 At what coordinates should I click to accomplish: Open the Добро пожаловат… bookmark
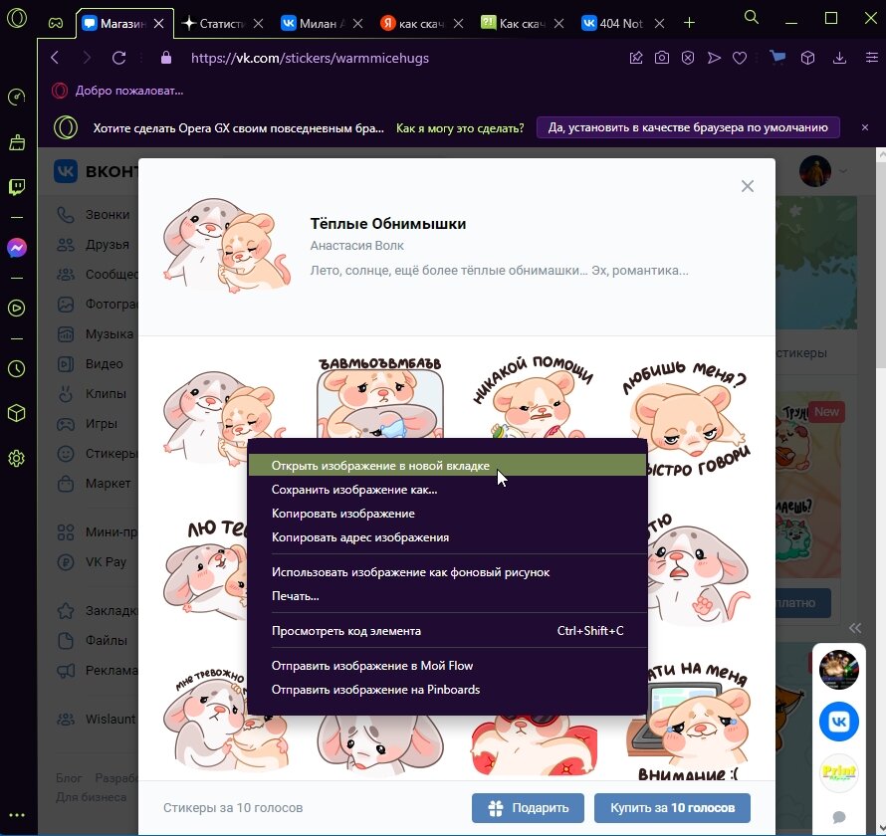(x=118, y=91)
